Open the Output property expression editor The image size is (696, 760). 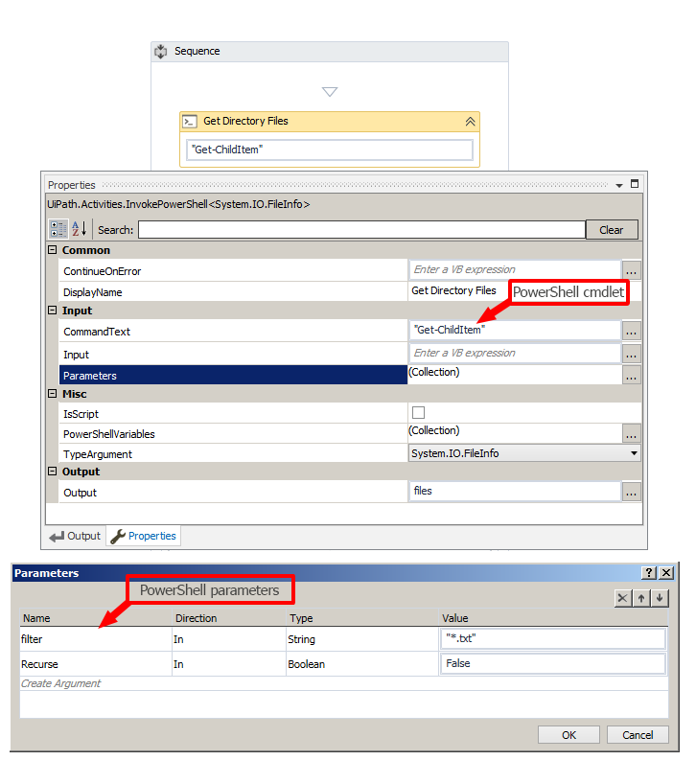[631, 492]
